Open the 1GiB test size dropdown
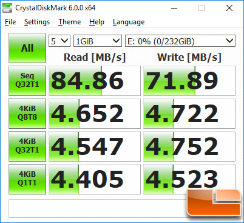The width and height of the screenshot is (244, 223). (98, 41)
